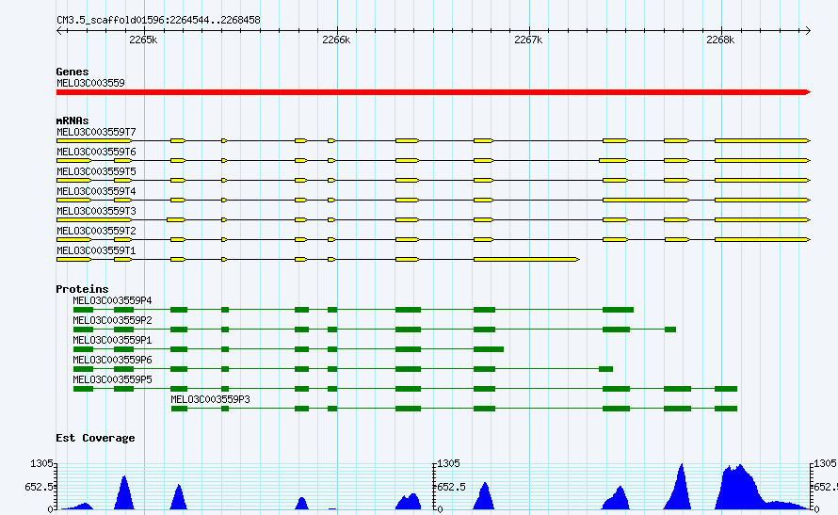
Task: Click the MELO3C003559T6 mRNA label
Action: pos(96,152)
